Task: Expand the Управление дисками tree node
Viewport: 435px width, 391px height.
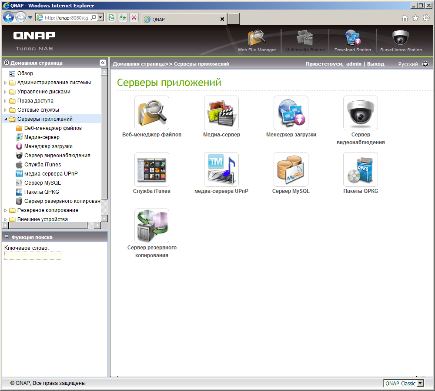Action: coord(5,92)
